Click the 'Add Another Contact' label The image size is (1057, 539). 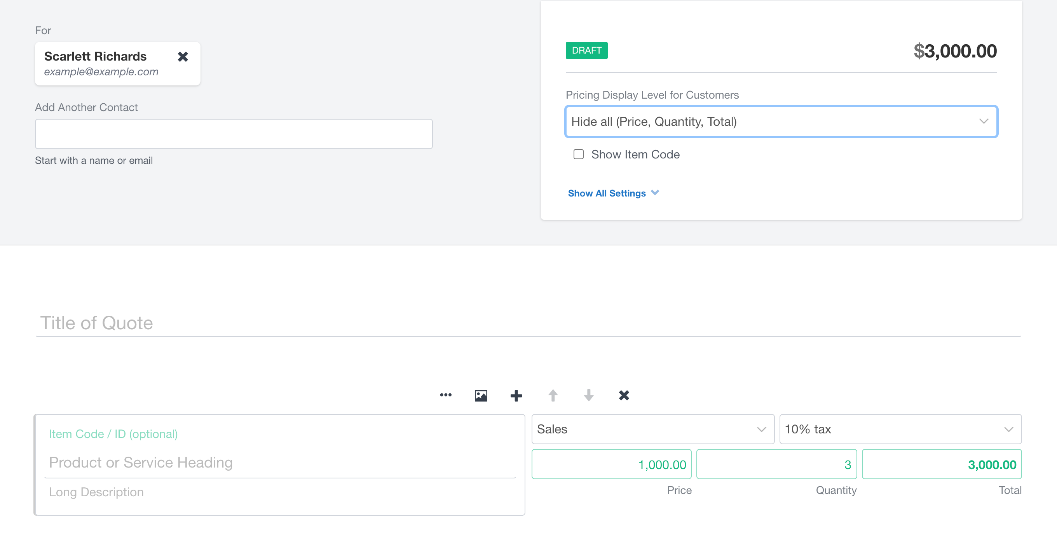[86, 108]
